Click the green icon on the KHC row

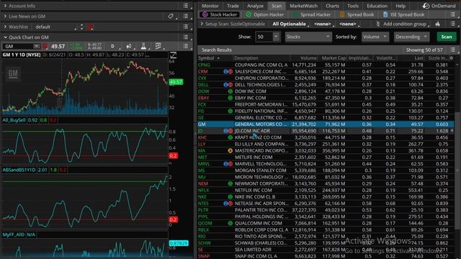(230, 137)
